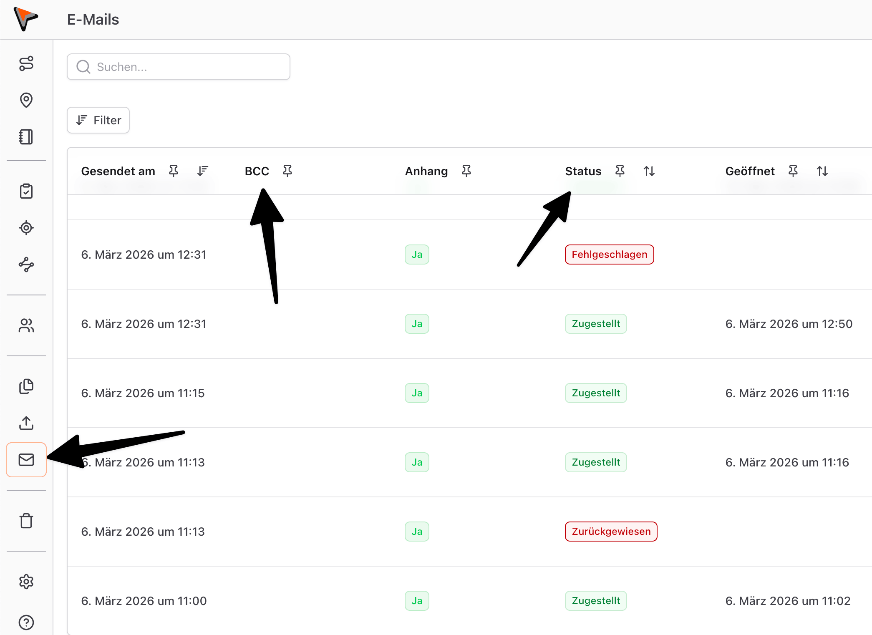Pin the Gesendet am column
This screenshot has width=872, height=635.
coord(174,171)
